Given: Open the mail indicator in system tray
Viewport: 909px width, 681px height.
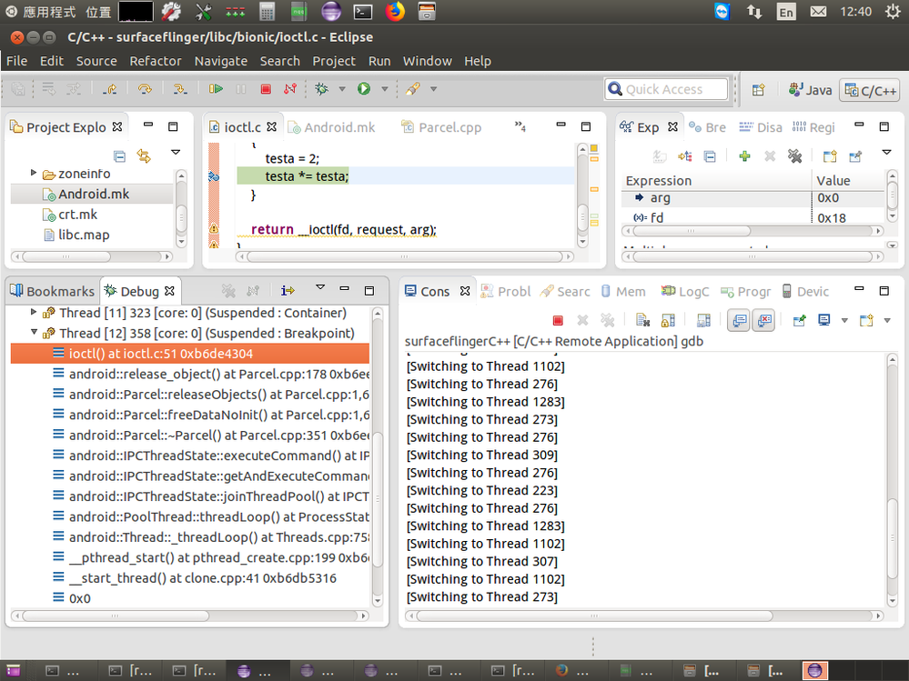Looking at the screenshot, I should tap(818, 12).
